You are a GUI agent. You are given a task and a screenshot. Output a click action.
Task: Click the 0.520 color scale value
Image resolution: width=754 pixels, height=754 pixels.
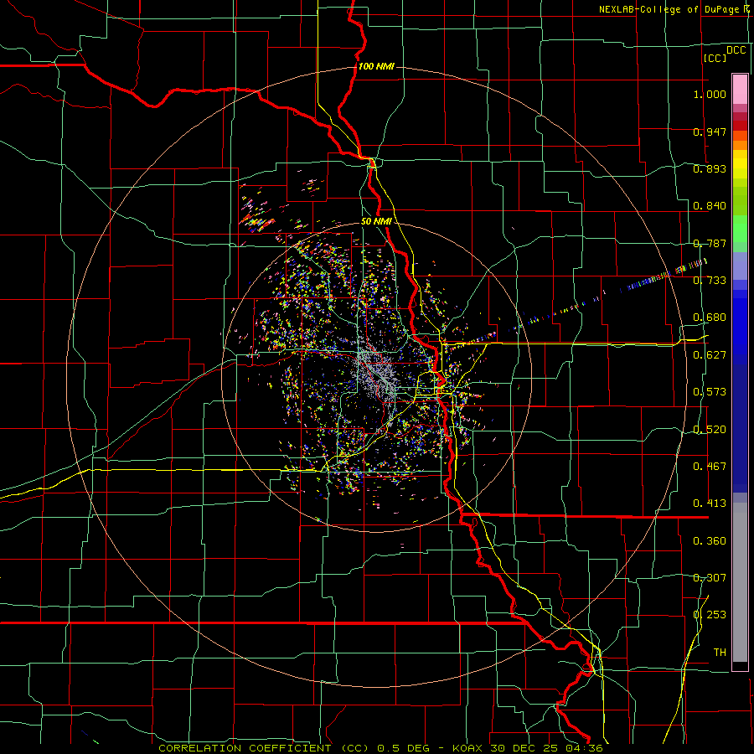pyautogui.click(x=710, y=430)
